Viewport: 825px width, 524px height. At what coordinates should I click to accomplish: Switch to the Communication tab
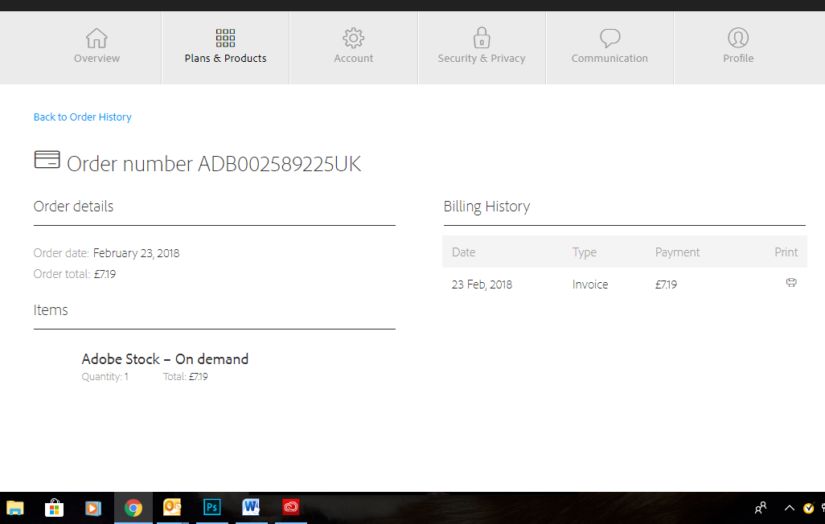pos(610,47)
